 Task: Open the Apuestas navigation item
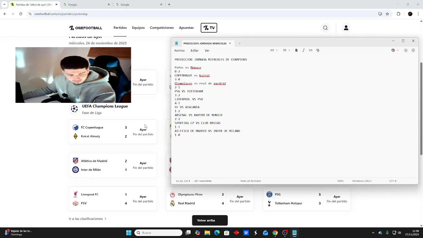186,28
